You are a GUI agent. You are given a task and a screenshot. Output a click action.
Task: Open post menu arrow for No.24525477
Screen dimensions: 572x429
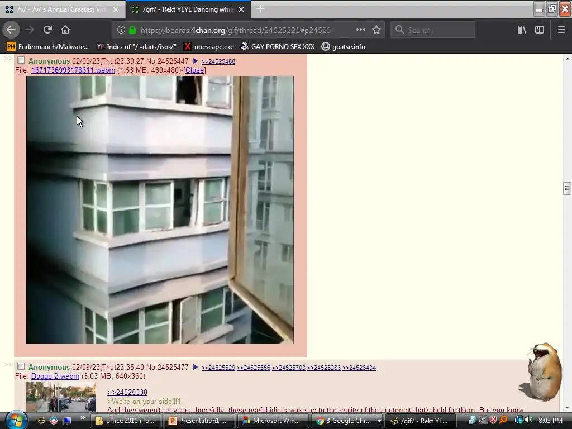pyautogui.click(x=195, y=367)
